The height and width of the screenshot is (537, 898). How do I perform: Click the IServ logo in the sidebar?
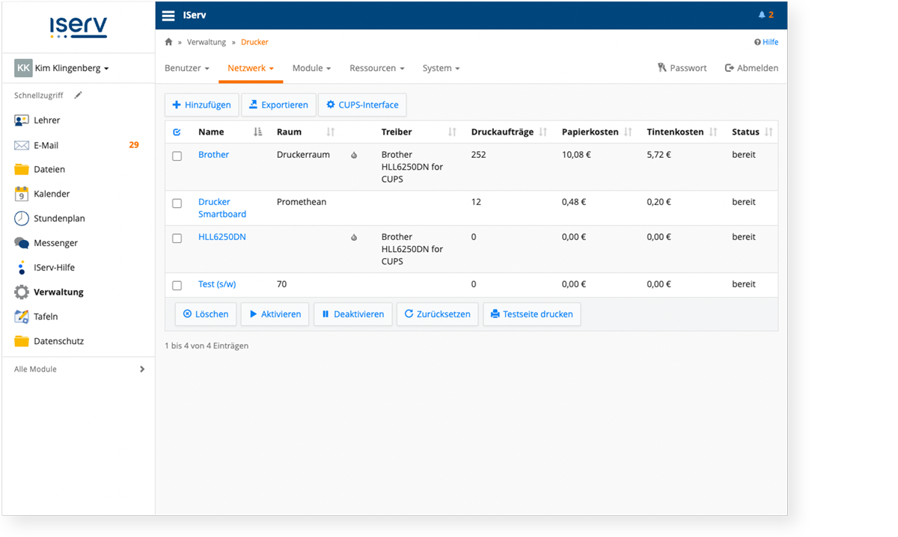point(79,27)
